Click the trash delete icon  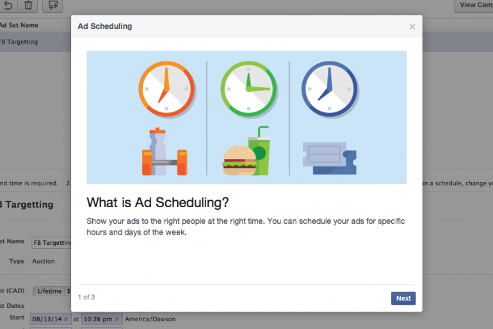pos(28,6)
